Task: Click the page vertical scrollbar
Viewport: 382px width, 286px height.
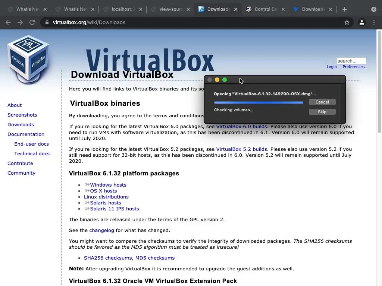Action: click(379, 82)
